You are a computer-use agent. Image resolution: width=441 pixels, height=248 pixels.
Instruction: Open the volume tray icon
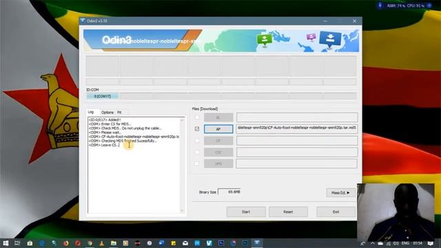[396, 243]
